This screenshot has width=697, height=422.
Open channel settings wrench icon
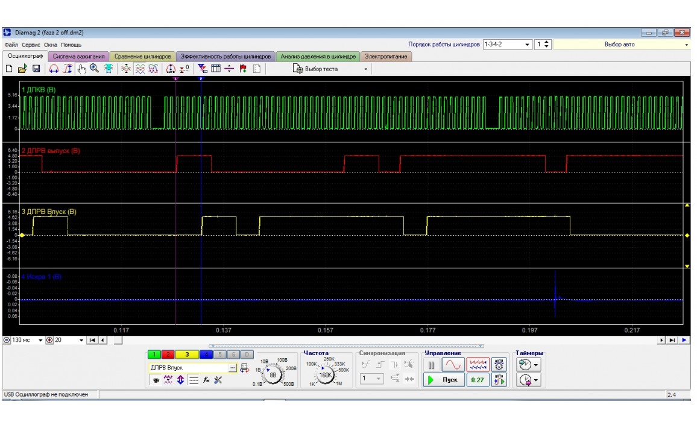[x=218, y=380]
